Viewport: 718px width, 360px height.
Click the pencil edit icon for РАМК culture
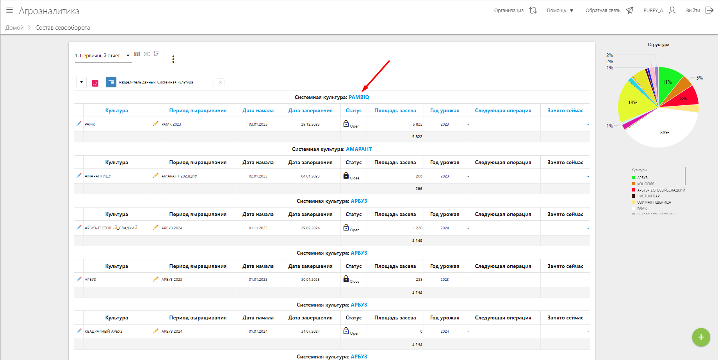pyautogui.click(x=79, y=124)
